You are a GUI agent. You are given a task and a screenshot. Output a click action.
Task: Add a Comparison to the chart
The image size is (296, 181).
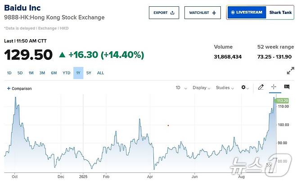click(19, 89)
